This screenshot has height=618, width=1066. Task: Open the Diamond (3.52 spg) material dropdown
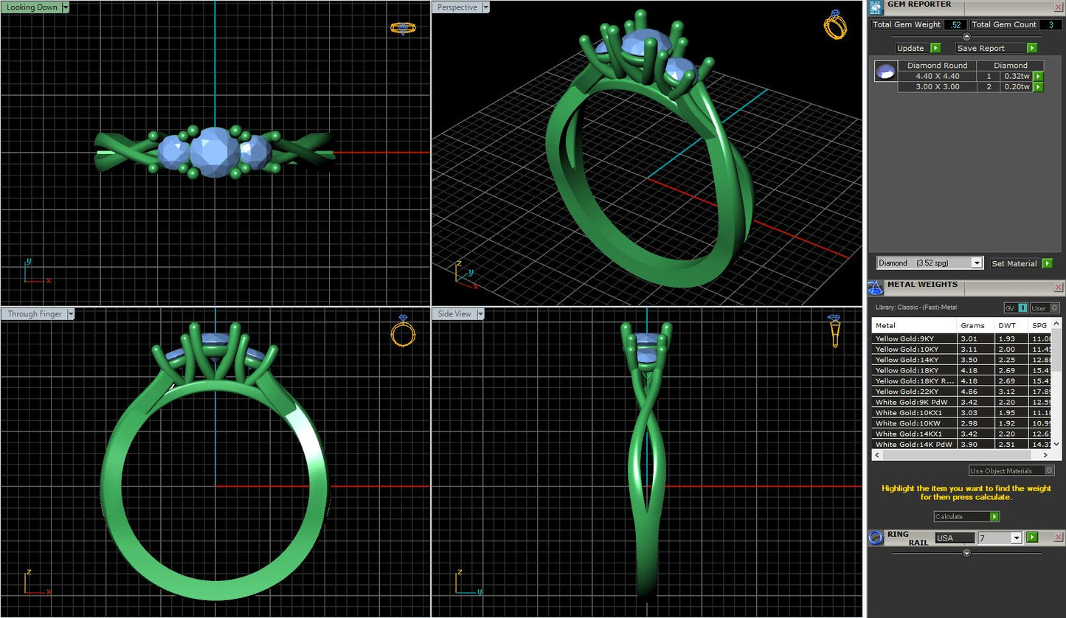point(976,263)
